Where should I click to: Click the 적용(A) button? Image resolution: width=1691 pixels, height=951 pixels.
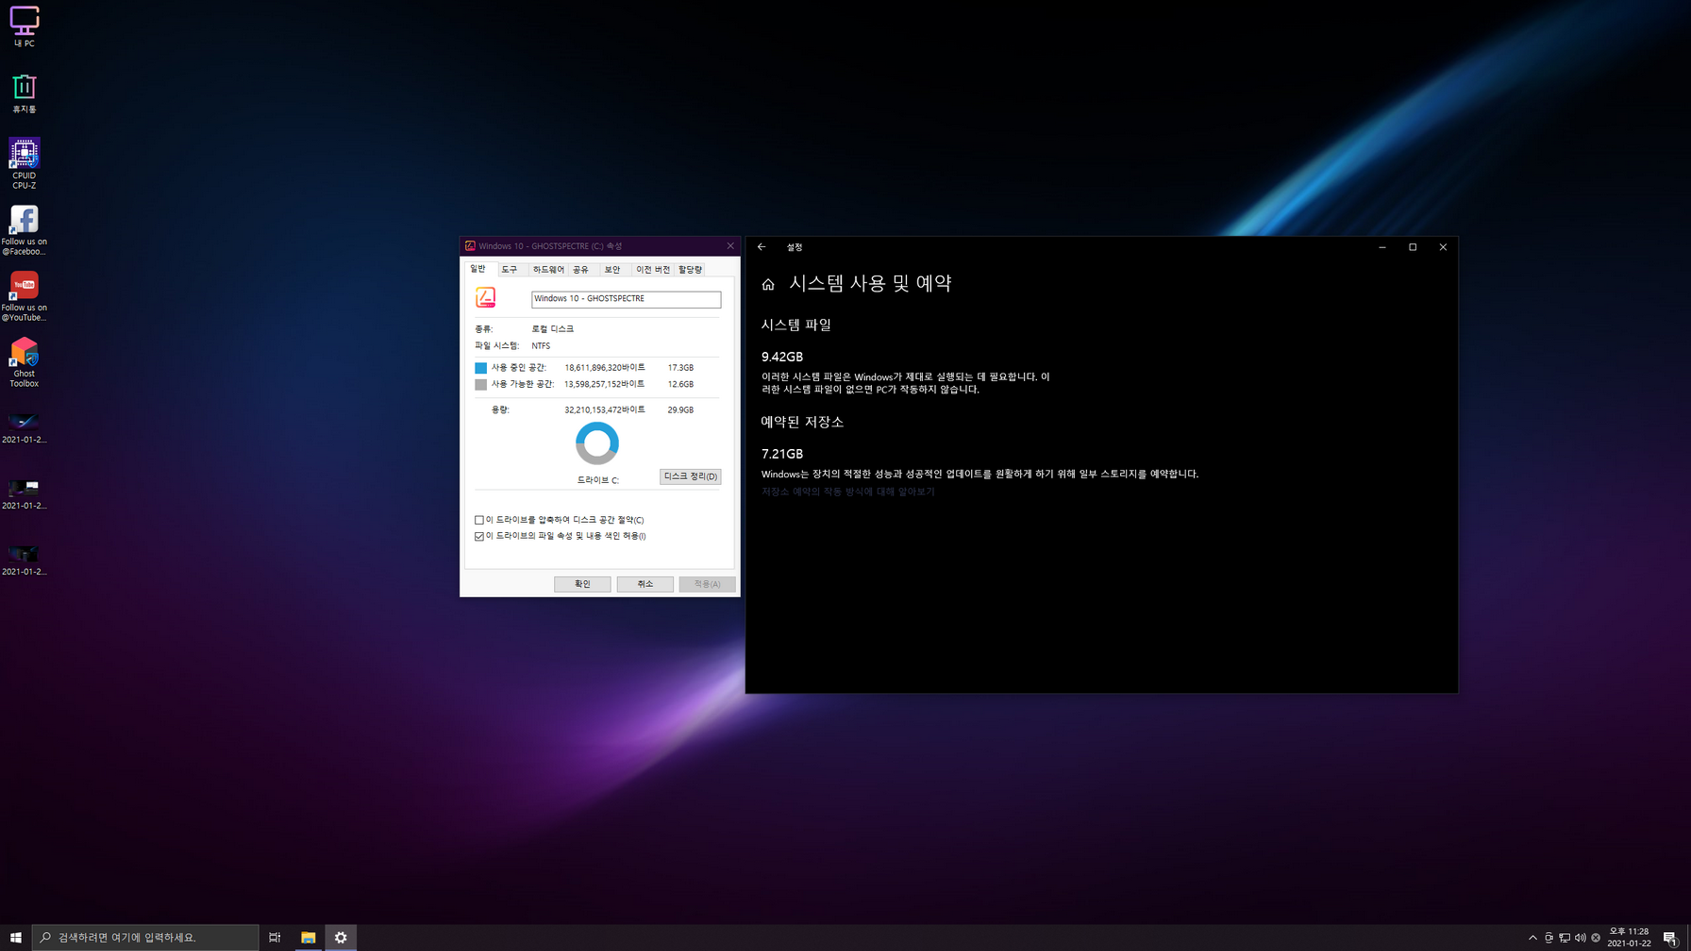click(707, 584)
